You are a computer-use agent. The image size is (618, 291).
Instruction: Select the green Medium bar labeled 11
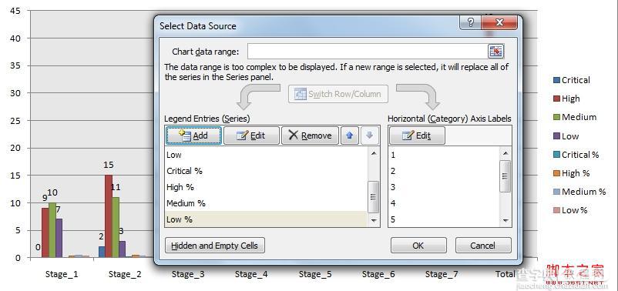tap(116, 227)
